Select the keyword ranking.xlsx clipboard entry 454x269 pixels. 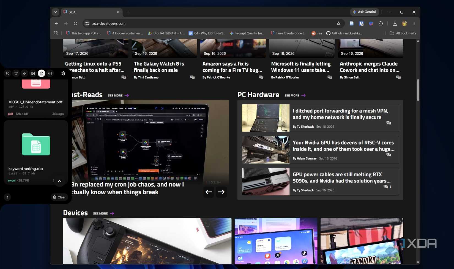(x=36, y=152)
